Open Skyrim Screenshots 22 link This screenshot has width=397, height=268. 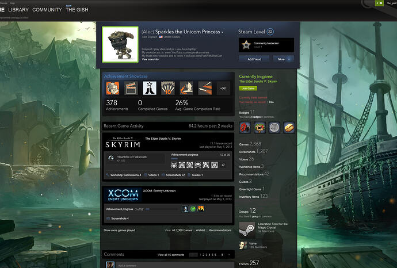[x=173, y=175]
